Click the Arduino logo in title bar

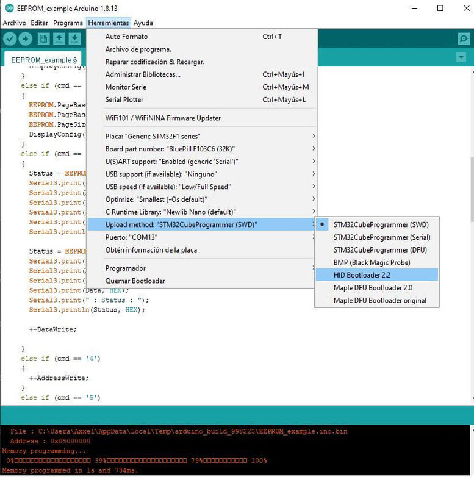(x=9, y=8)
